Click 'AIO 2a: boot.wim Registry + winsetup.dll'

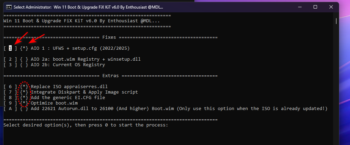pyautogui.click(x=86, y=59)
